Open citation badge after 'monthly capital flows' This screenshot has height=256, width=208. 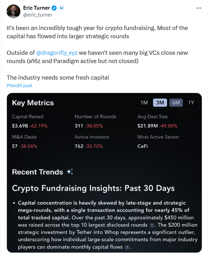coord(127,247)
